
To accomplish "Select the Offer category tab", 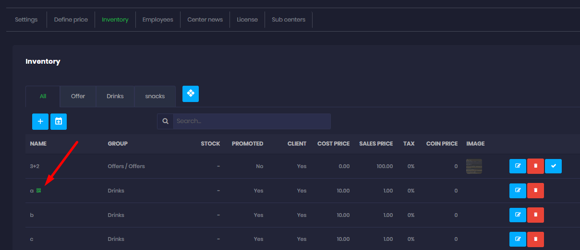I will click(x=78, y=96).
